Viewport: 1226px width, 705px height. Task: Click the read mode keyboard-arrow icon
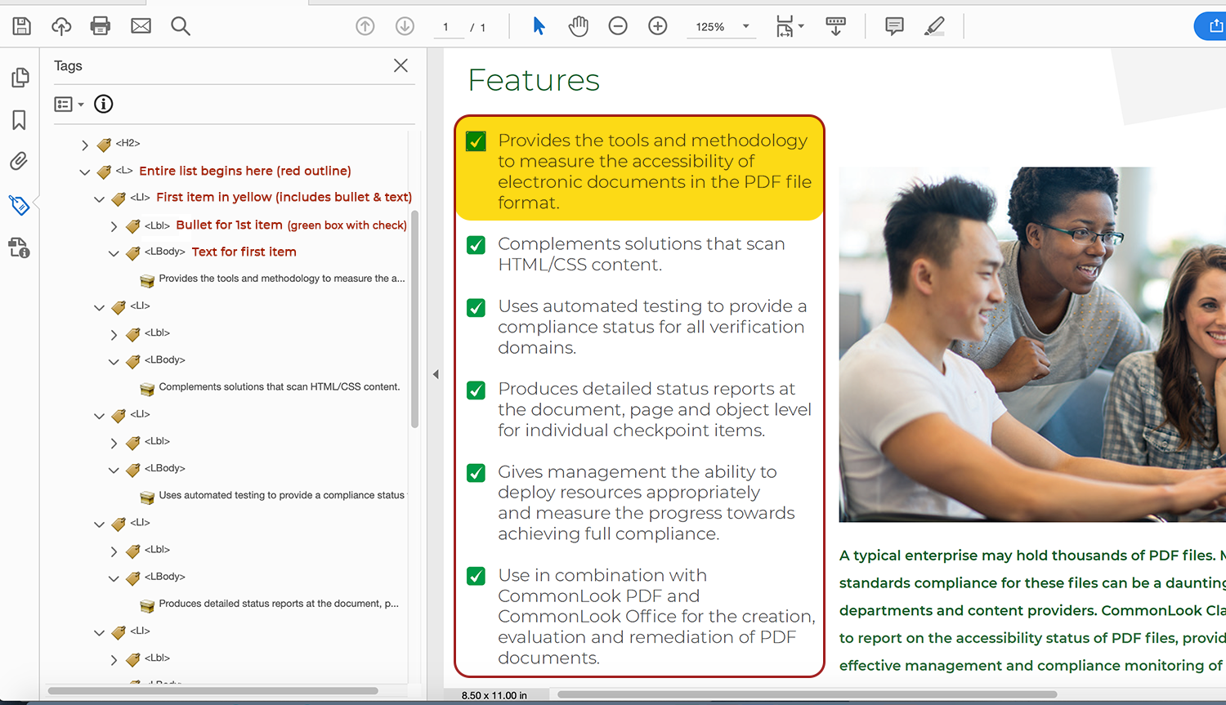[835, 26]
